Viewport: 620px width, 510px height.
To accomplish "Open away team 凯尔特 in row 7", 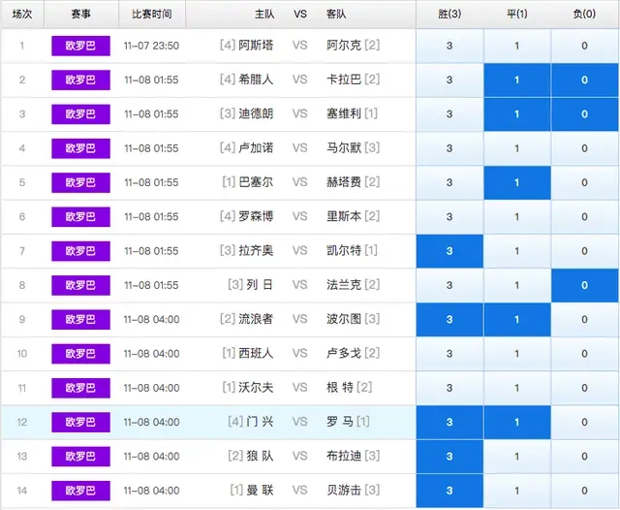I will click(344, 251).
